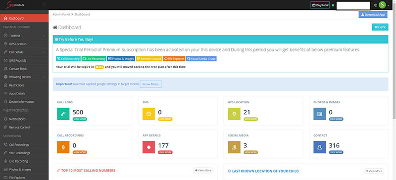Click the green Call Logs phone icon
The image size is (396, 180).
tap(63, 114)
